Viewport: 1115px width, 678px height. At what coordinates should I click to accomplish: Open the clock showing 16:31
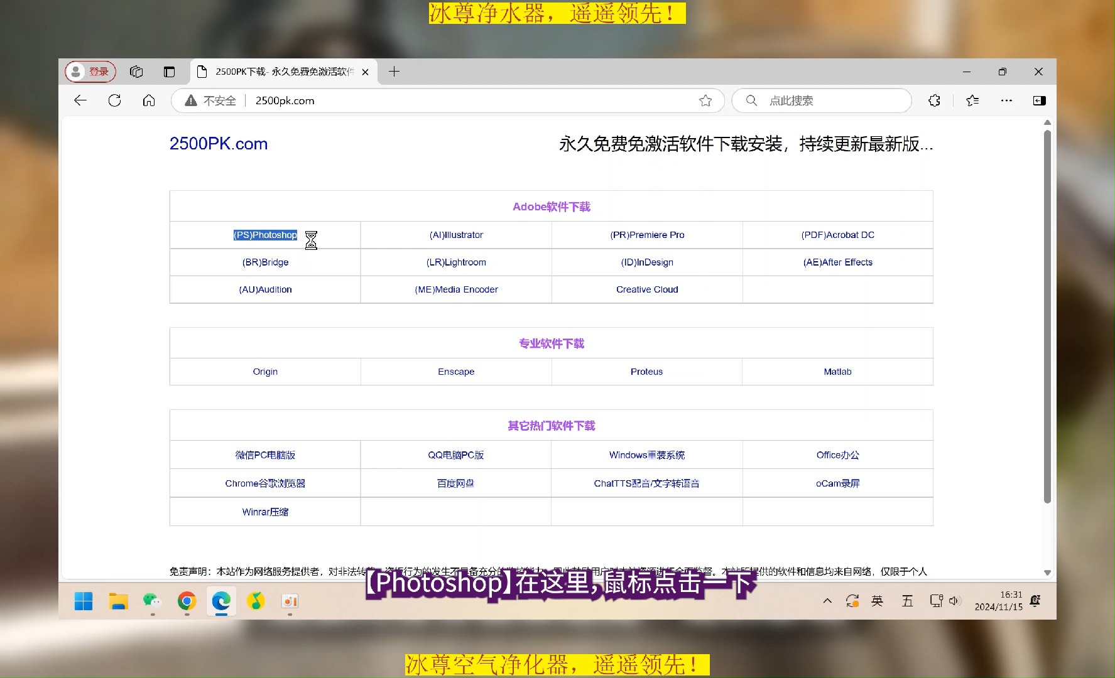[998, 601]
